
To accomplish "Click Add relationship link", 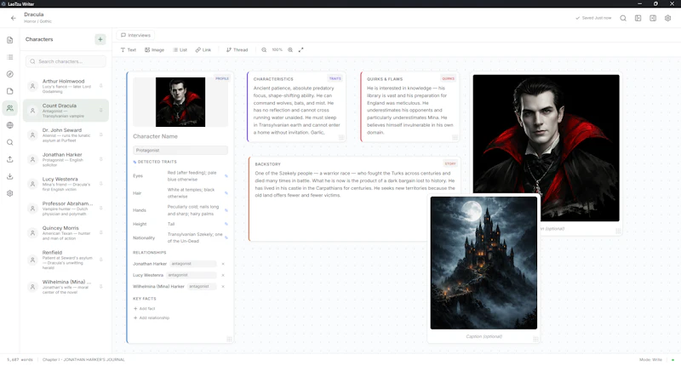I will tap(152, 318).
